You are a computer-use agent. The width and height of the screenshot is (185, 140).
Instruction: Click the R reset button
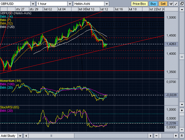(182, 136)
